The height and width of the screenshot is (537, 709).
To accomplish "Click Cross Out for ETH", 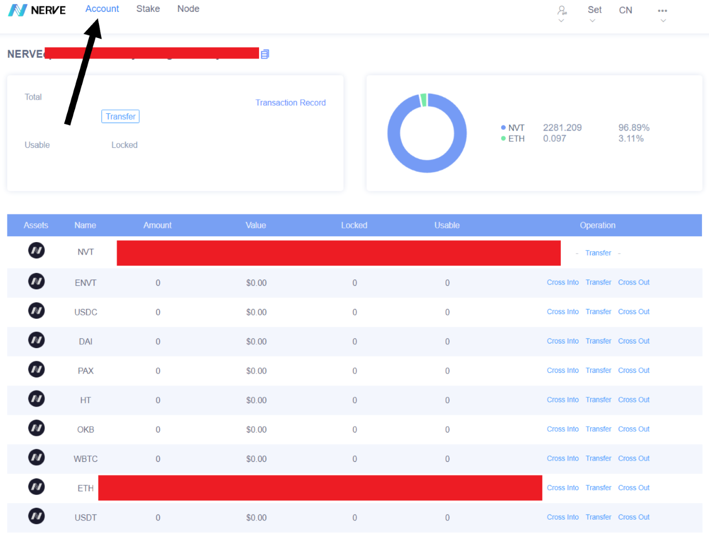I will 634,488.
